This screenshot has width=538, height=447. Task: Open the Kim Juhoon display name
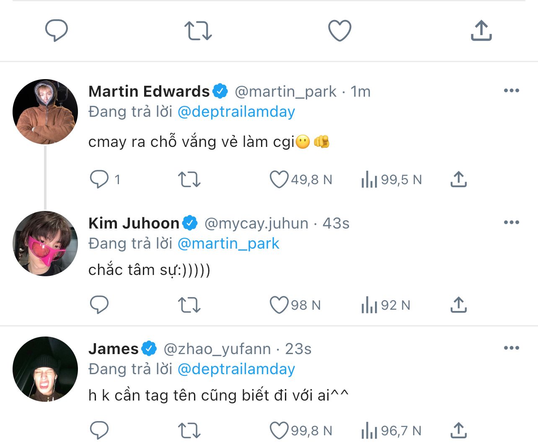coord(134,223)
